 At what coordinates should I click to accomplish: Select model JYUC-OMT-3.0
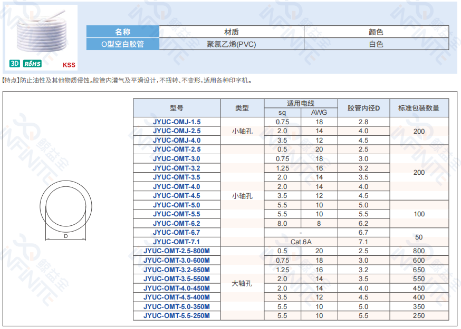(177, 159)
